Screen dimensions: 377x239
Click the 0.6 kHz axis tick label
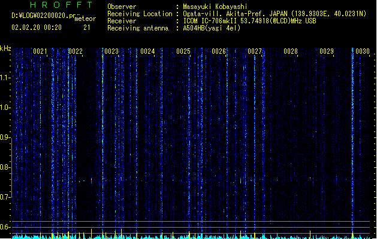[x=5, y=227]
